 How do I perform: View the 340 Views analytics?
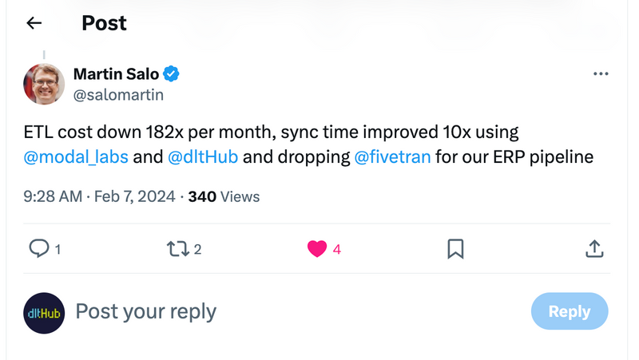click(x=224, y=196)
